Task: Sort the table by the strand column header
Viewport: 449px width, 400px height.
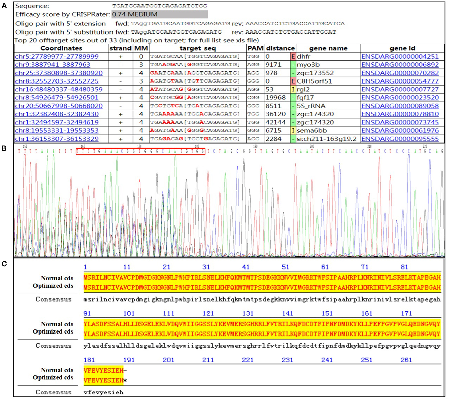Action: [120, 48]
